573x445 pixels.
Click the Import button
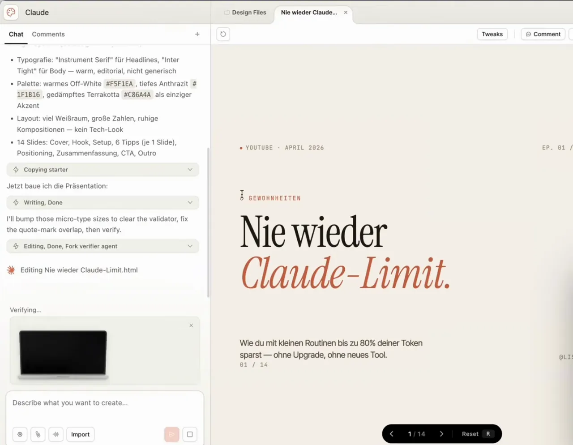pyautogui.click(x=81, y=434)
